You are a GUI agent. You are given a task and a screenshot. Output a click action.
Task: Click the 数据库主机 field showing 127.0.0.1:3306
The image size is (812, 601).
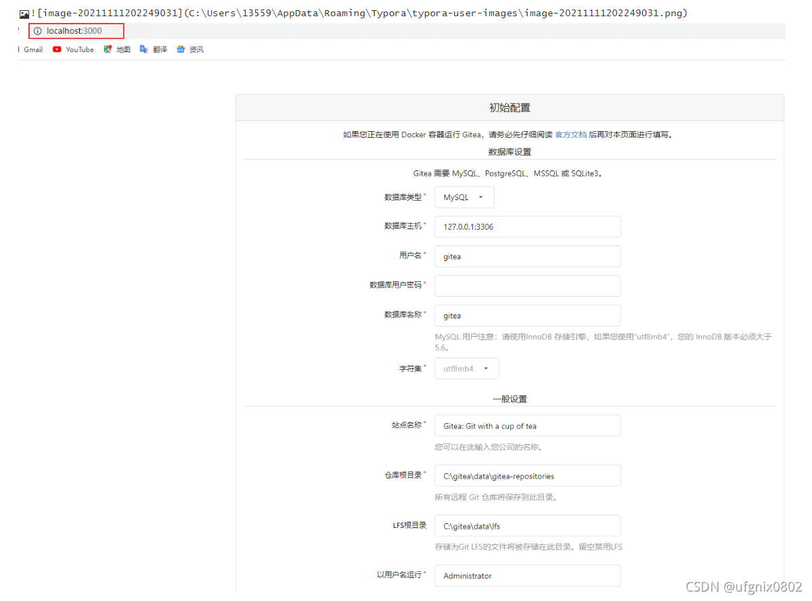(528, 226)
